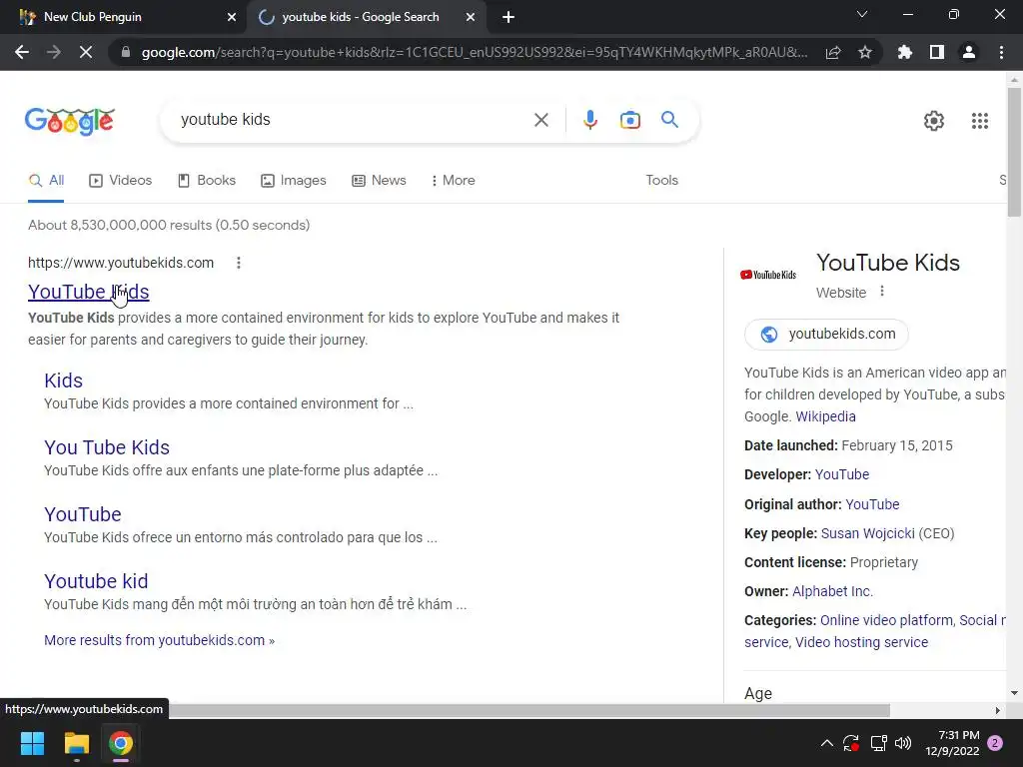
Task: Open Chrome's three-dot menu
Action: (x=1001, y=52)
